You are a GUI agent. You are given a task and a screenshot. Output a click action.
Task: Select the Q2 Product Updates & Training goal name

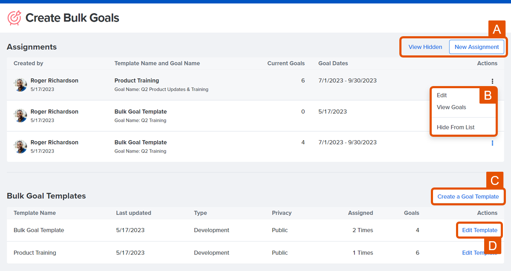tap(174, 89)
